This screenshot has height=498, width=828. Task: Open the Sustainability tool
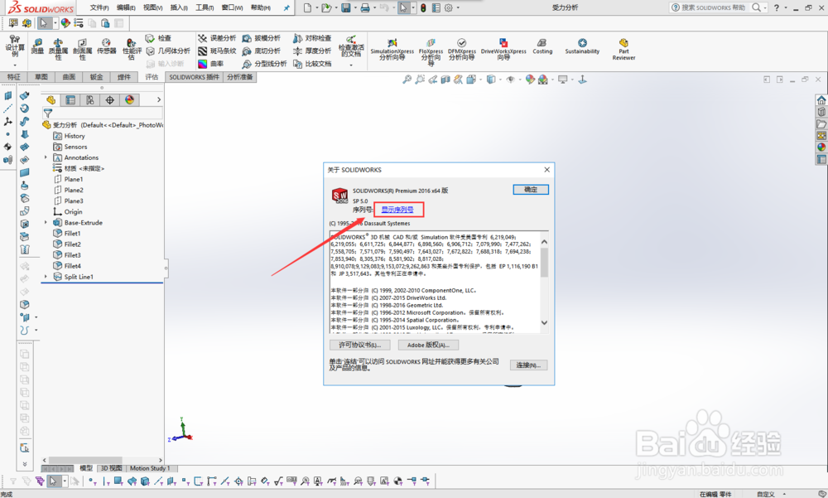pyautogui.click(x=582, y=46)
